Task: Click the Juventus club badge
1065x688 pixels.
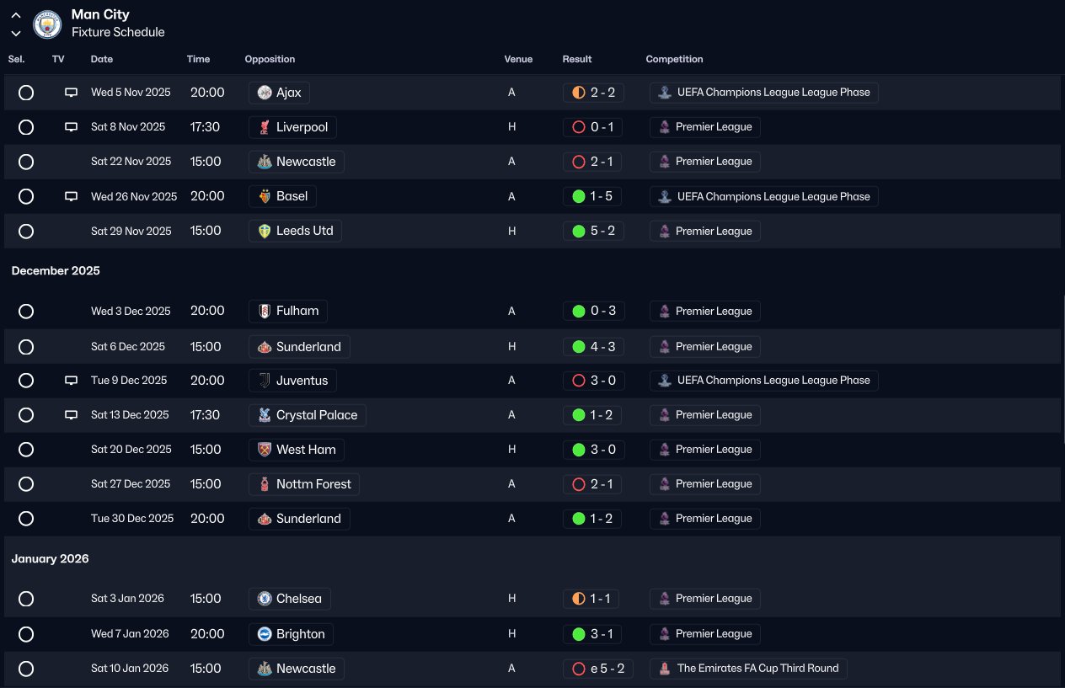Action: 265,381
